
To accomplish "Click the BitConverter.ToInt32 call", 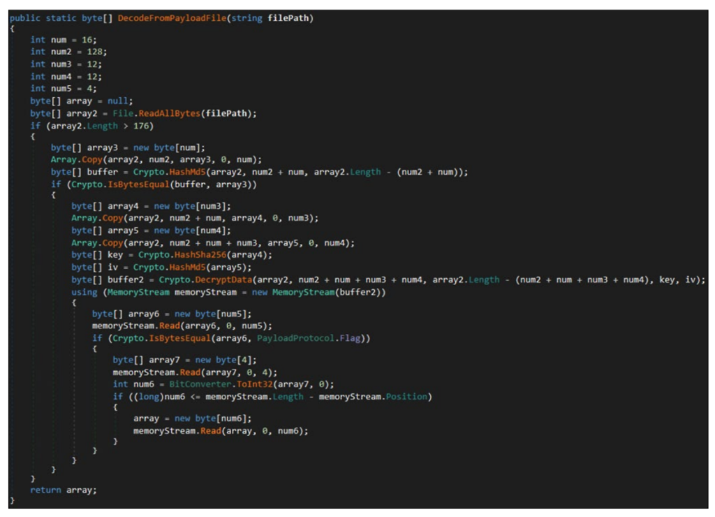I will pyautogui.click(x=202, y=384).
